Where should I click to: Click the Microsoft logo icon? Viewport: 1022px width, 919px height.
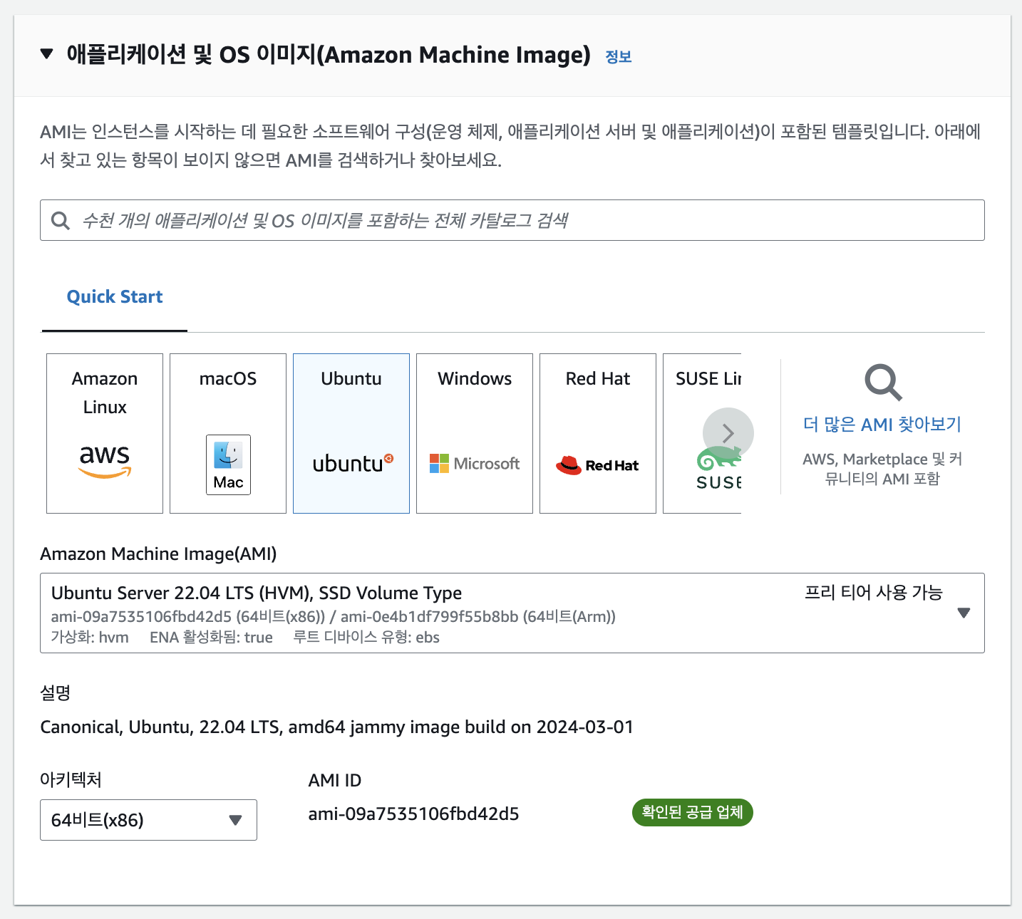[475, 464]
